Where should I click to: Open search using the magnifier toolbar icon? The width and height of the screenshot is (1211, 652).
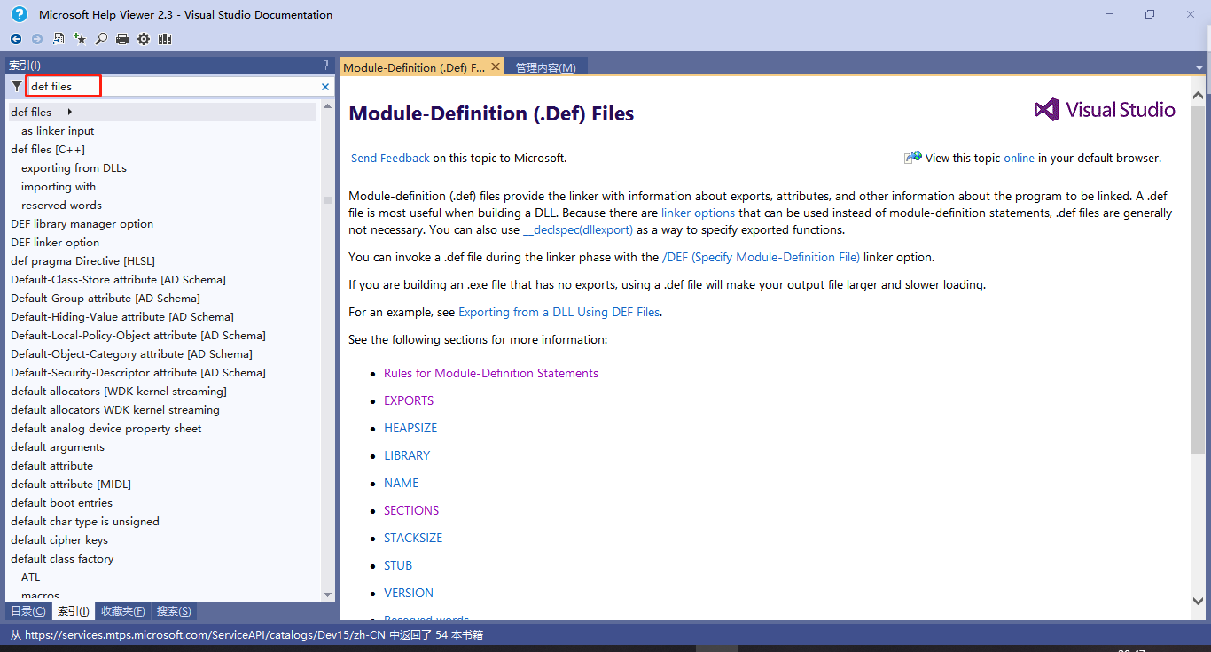pos(101,39)
